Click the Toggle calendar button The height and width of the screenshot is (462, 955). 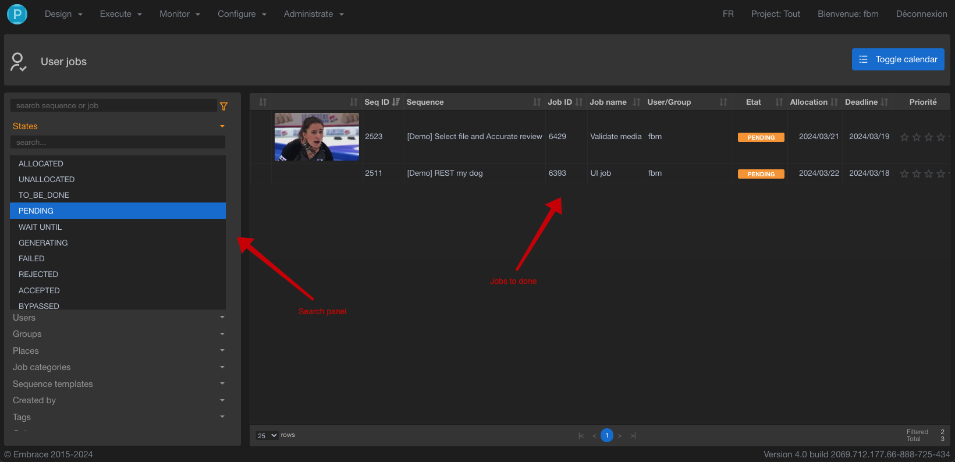click(x=898, y=59)
